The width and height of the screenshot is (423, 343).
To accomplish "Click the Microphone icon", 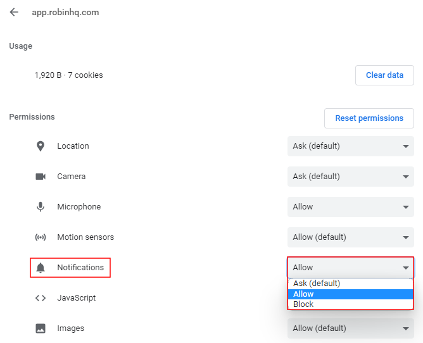I will click(41, 207).
